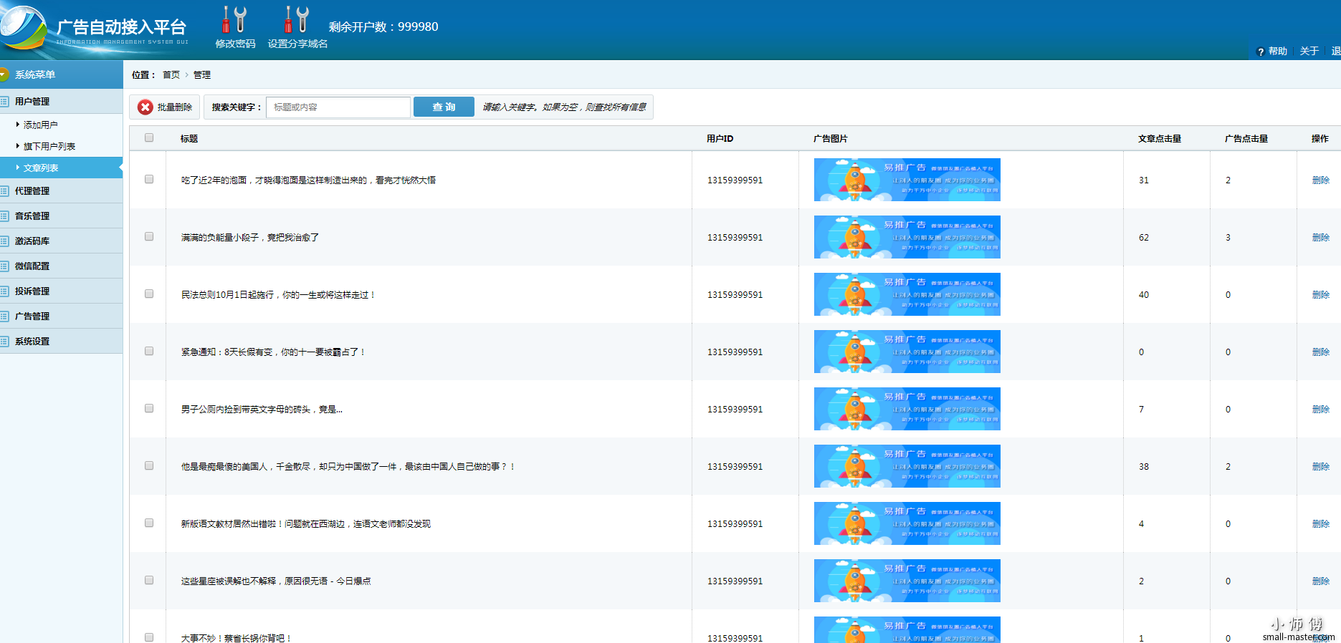Toggle the select-all checkbox in table header
Screen dimensions: 1341x643
(x=149, y=137)
